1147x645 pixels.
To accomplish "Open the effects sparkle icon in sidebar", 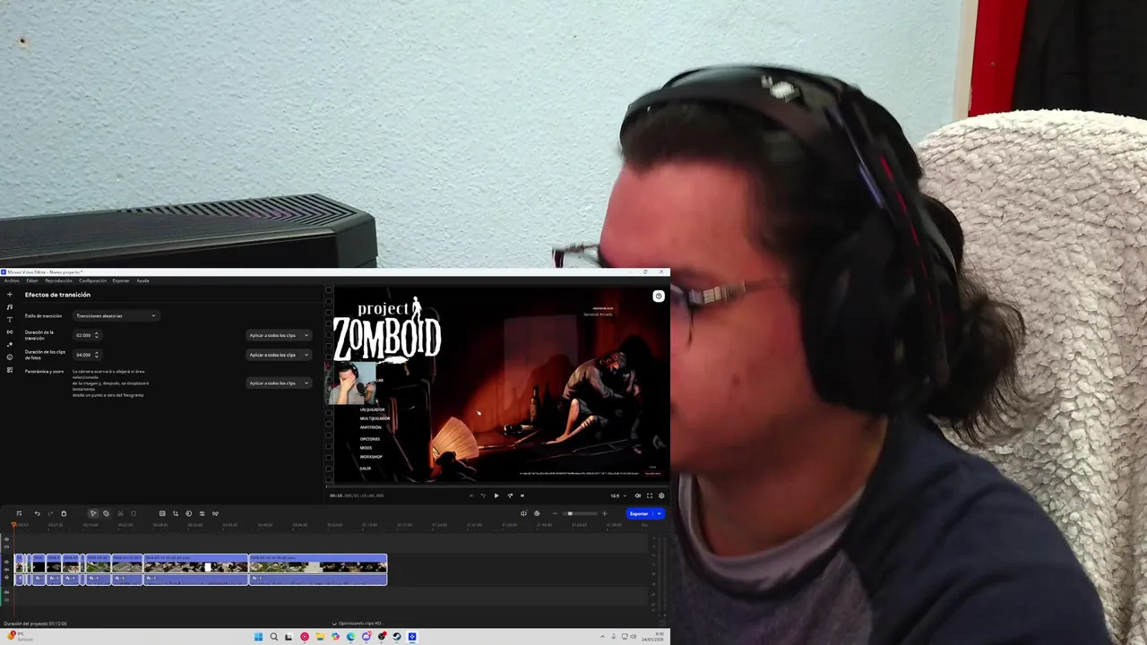I will (x=10, y=345).
